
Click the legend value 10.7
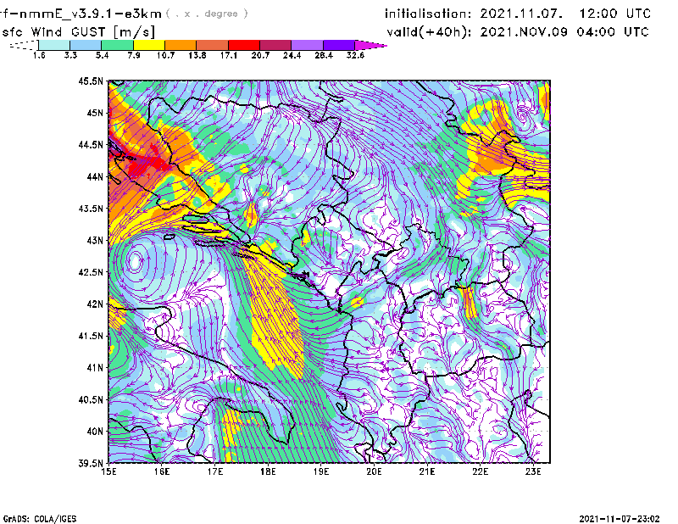click(x=165, y=55)
